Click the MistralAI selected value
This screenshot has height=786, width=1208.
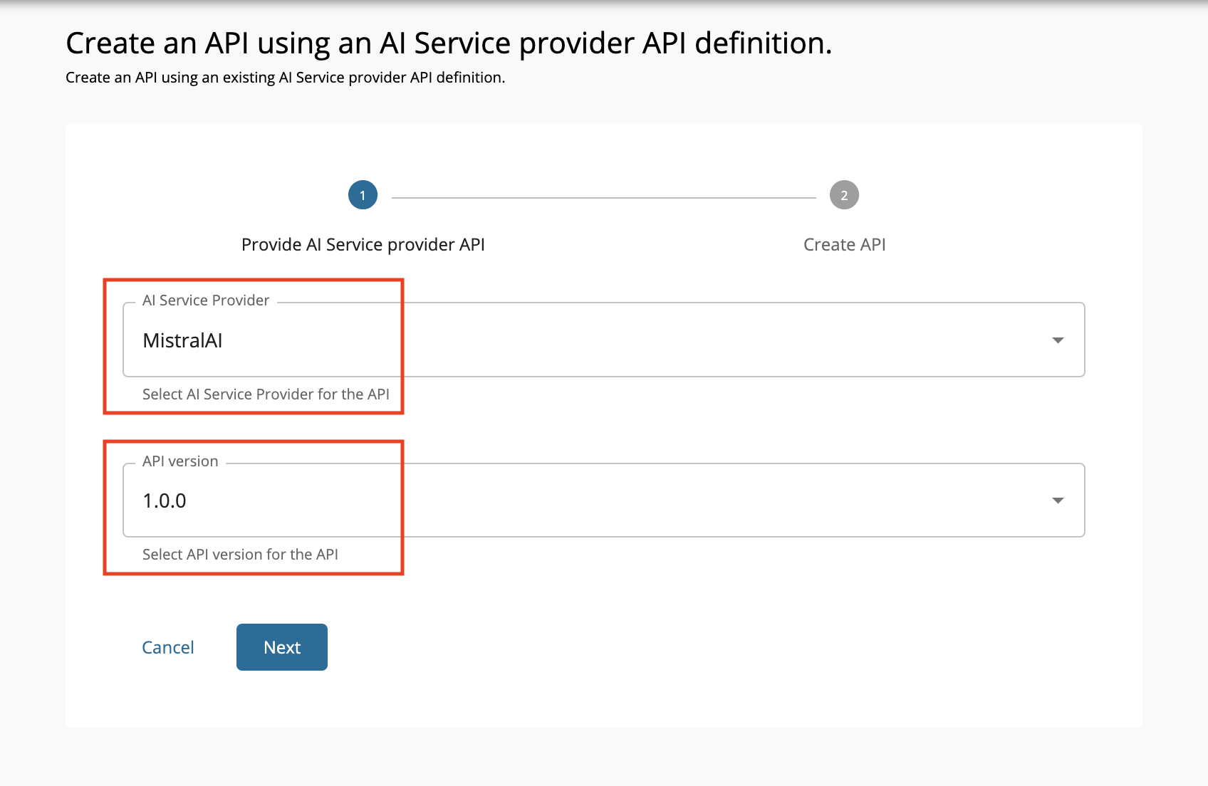(x=182, y=340)
